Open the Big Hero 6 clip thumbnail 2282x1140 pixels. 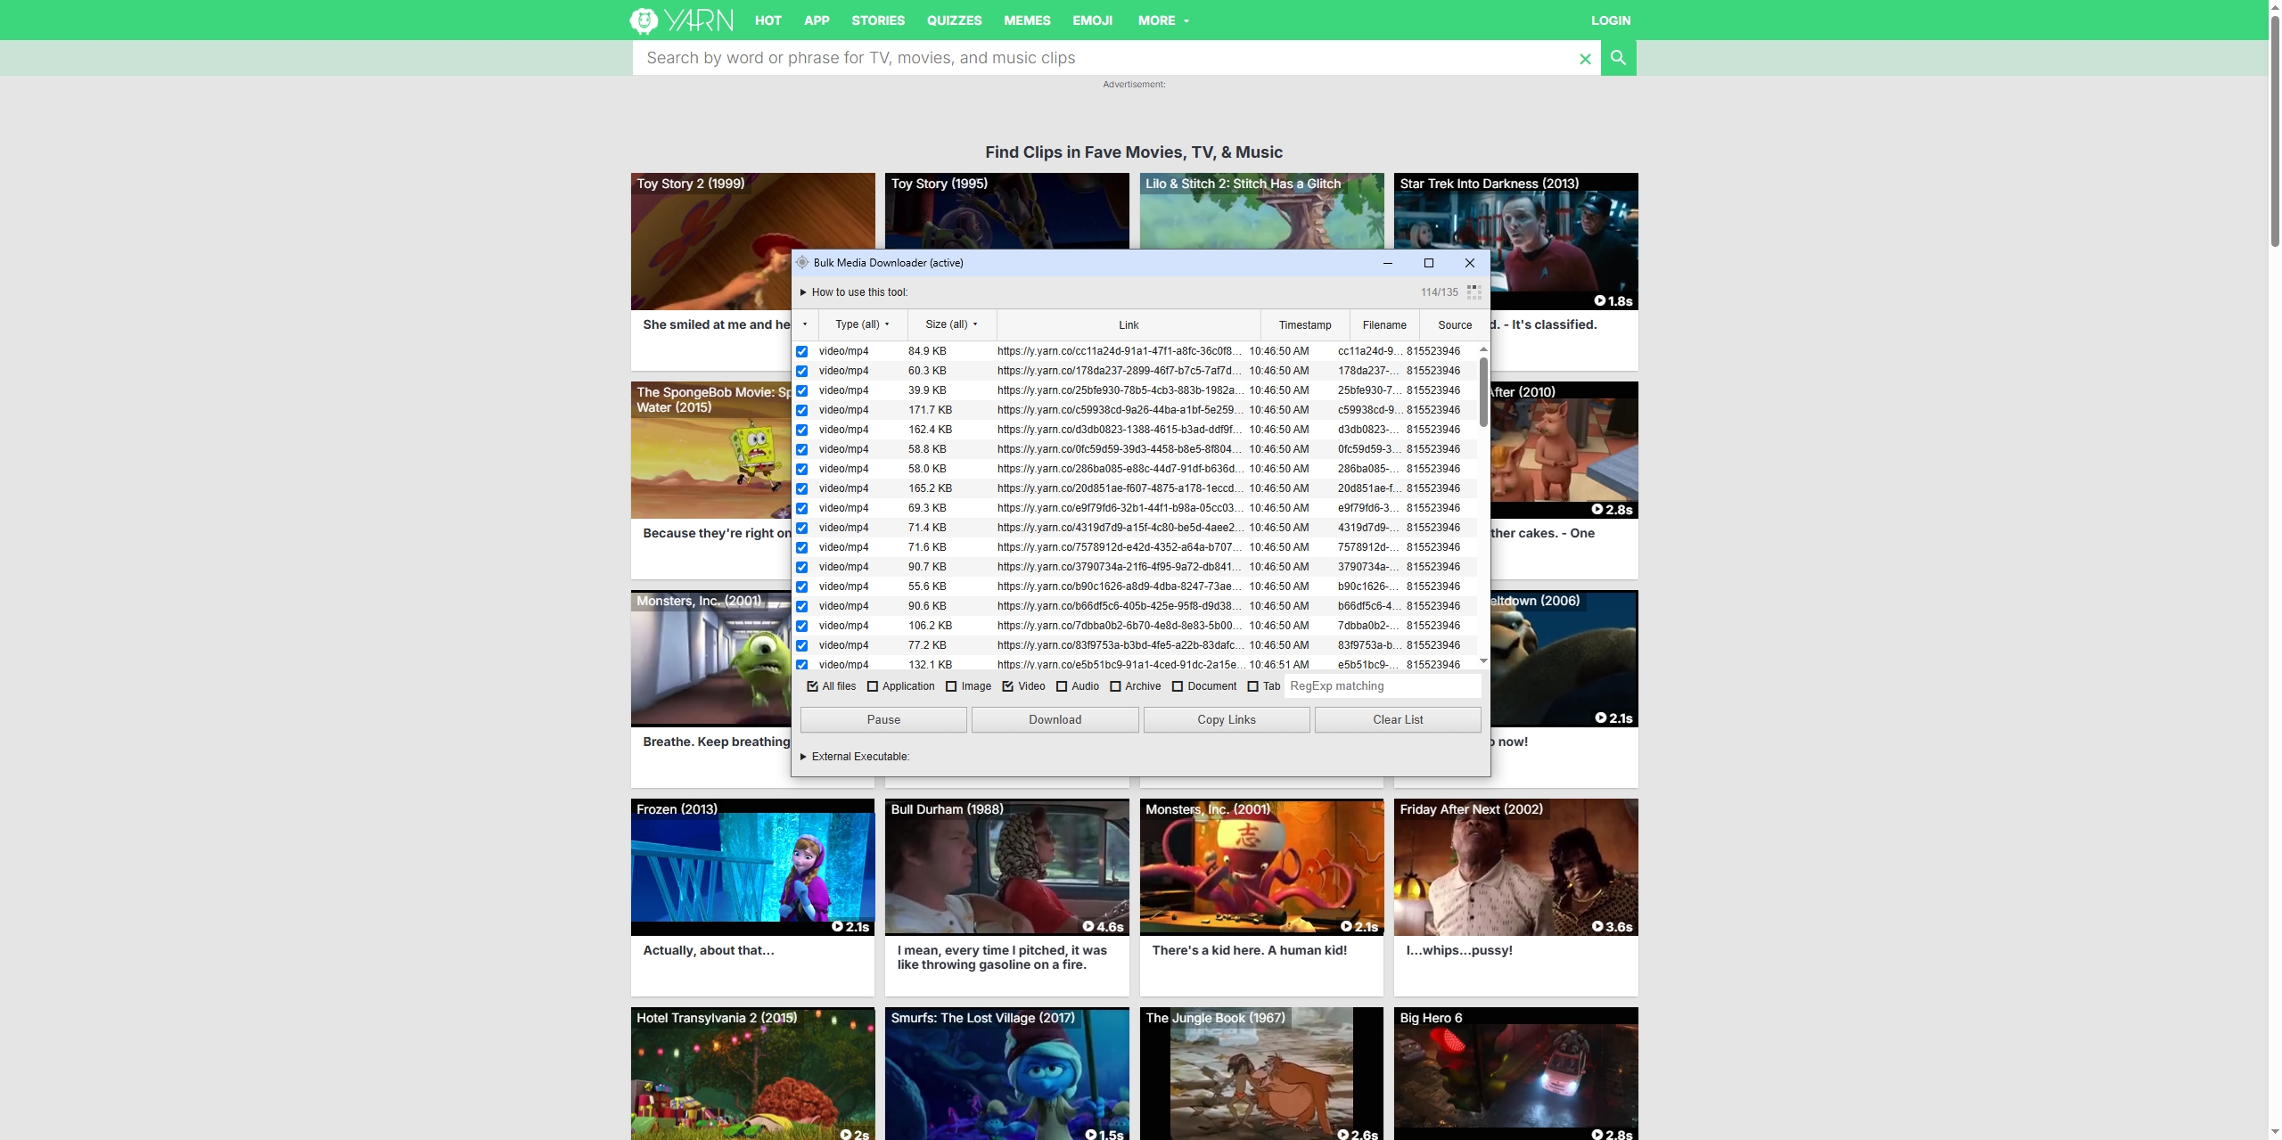(x=1515, y=1074)
